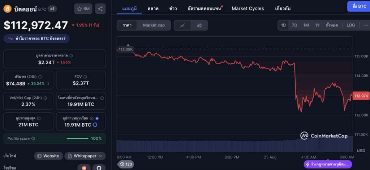
Task: Click the $2.24T market cap value
Action: (47, 62)
